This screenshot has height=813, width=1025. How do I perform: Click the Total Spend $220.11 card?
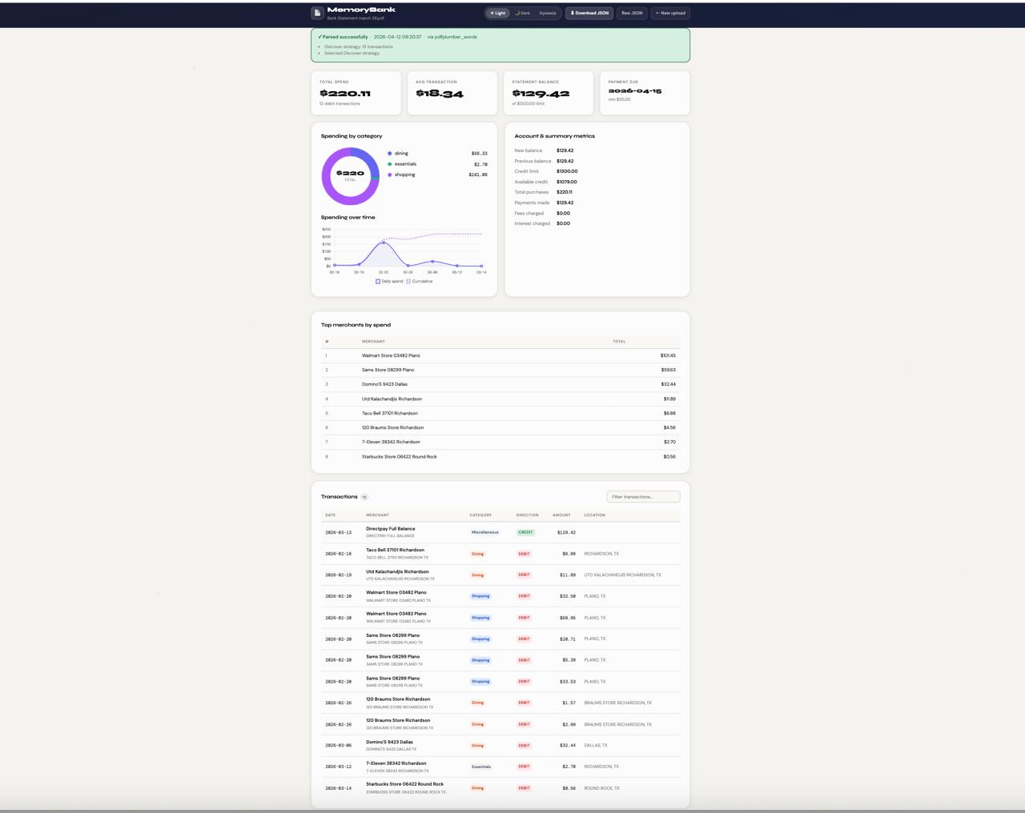[356, 93]
